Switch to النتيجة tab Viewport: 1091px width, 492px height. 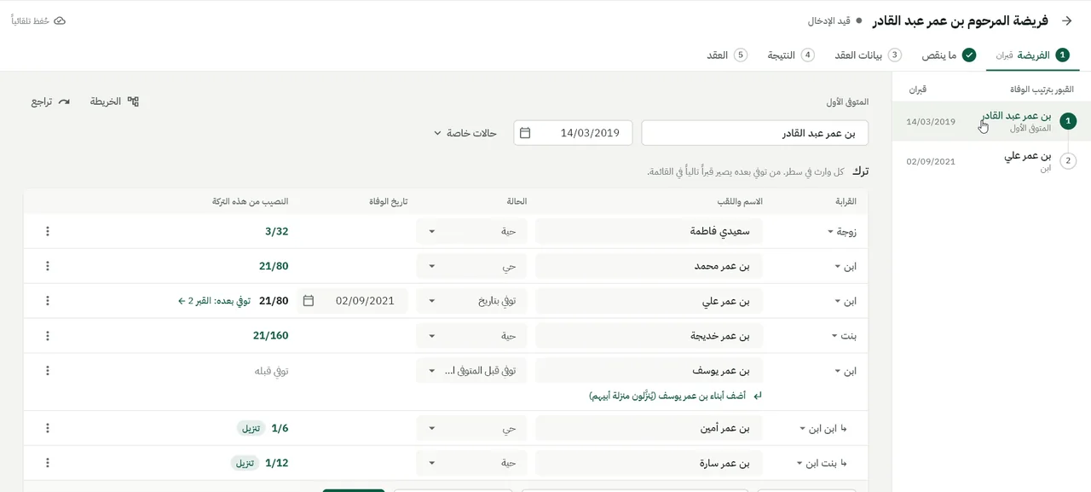[x=791, y=55]
